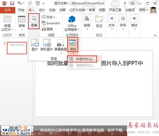Insert a SmartArt graphic
This screenshot has width=159, height=136.
point(51,23)
